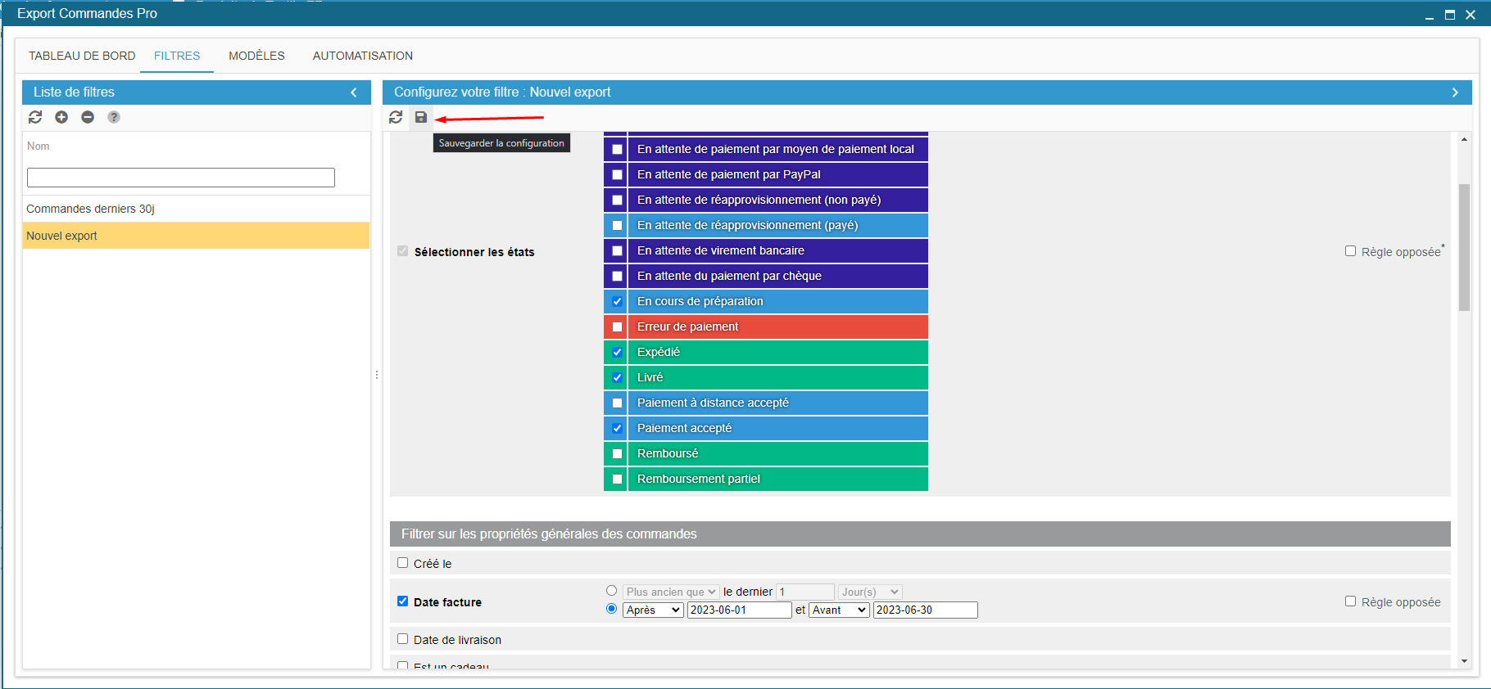Collapse the Liste de filtres panel
Screen dimensions: 1491x689
[354, 92]
